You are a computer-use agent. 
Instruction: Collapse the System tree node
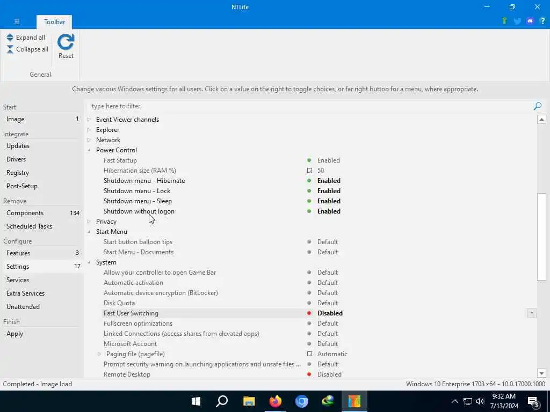[89, 262]
